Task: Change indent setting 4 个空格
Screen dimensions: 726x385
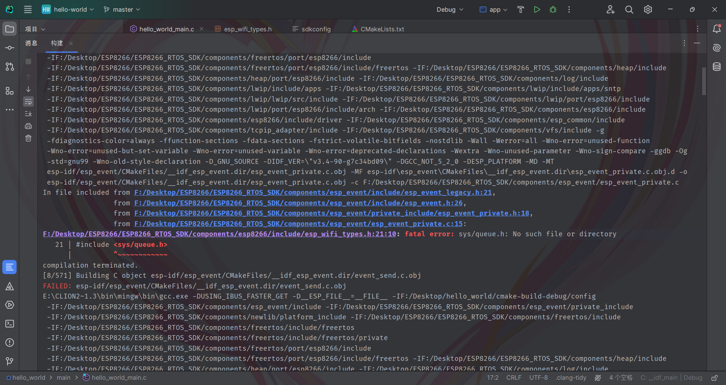Action: (x=621, y=378)
